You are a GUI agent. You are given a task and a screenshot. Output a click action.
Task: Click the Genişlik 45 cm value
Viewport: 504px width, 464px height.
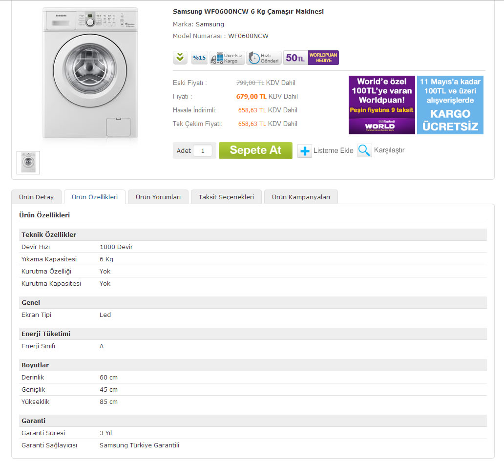pos(108,389)
